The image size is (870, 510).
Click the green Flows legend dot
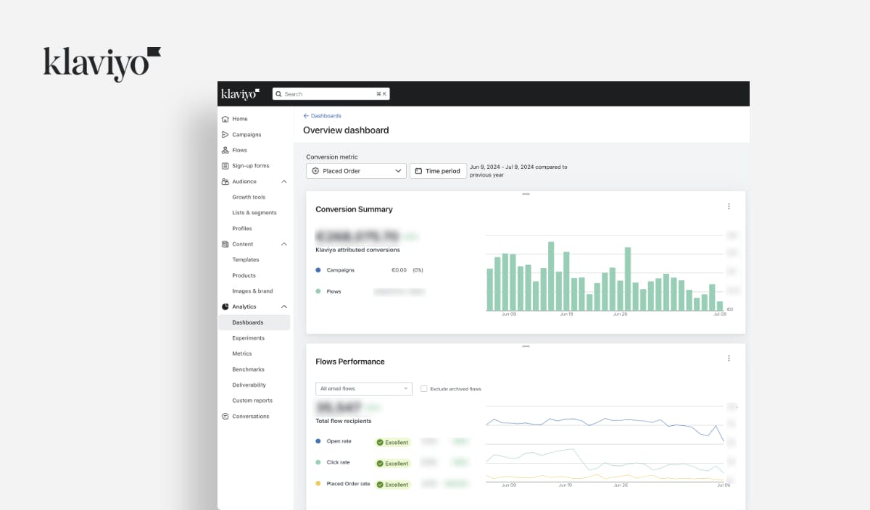click(318, 291)
